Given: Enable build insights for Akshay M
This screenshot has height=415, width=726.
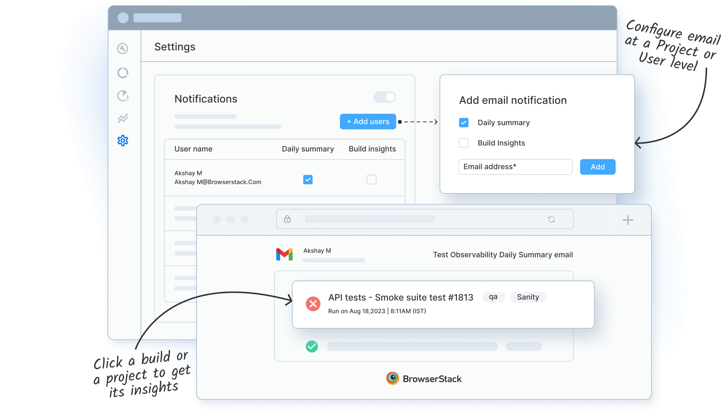Looking at the screenshot, I should (x=371, y=180).
